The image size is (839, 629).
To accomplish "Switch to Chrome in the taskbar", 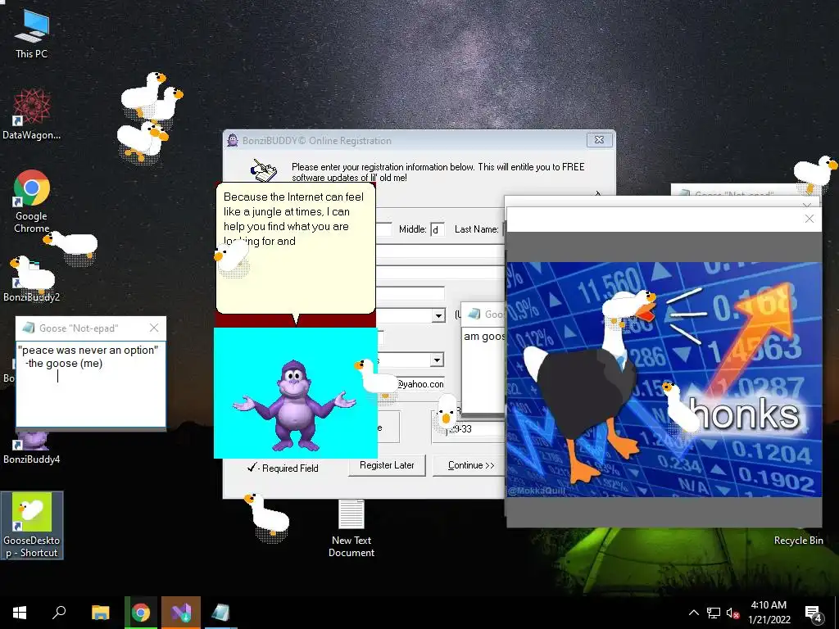I will click(141, 613).
